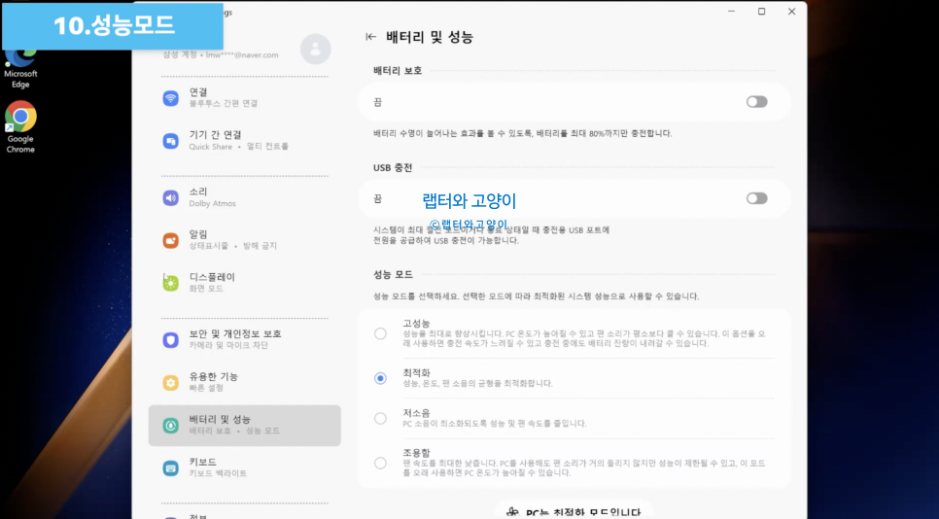Click 블루투스 간편 연결 subtitle text
The height and width of the screenshot is (519, 939).
[224, 104]
